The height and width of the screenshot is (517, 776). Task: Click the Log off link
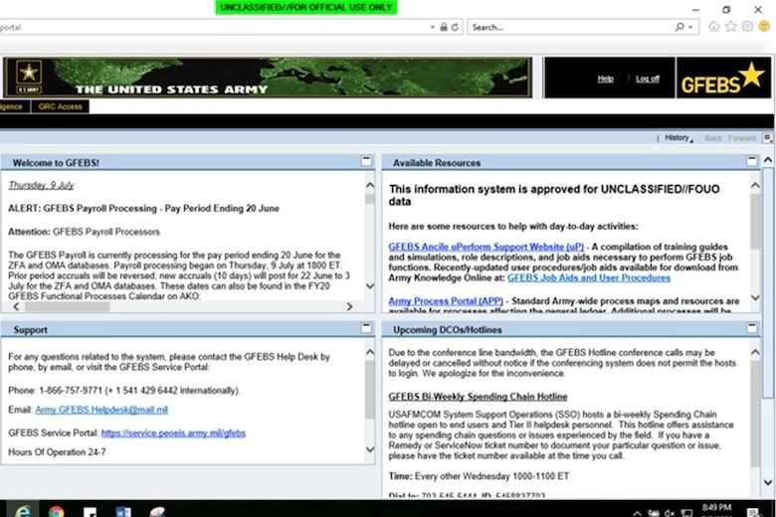click(x=648, y=79)
